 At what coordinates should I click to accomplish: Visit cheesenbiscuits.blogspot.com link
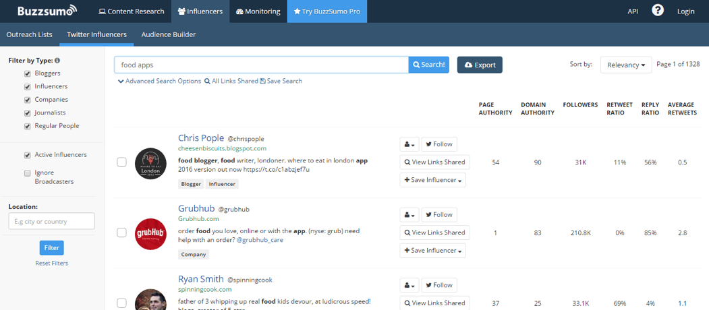pos(222,148)
